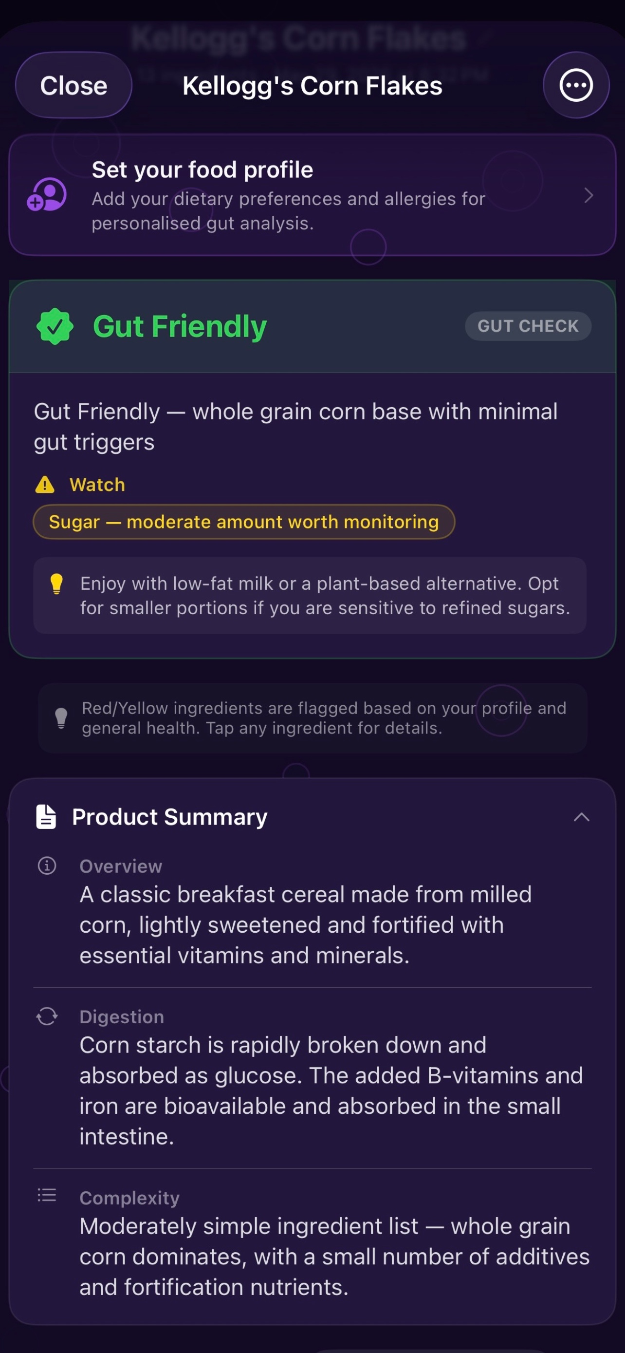Tap the Kellogg's Corn Flakes title
This screenshot has width=625, height=1353.
312,86
